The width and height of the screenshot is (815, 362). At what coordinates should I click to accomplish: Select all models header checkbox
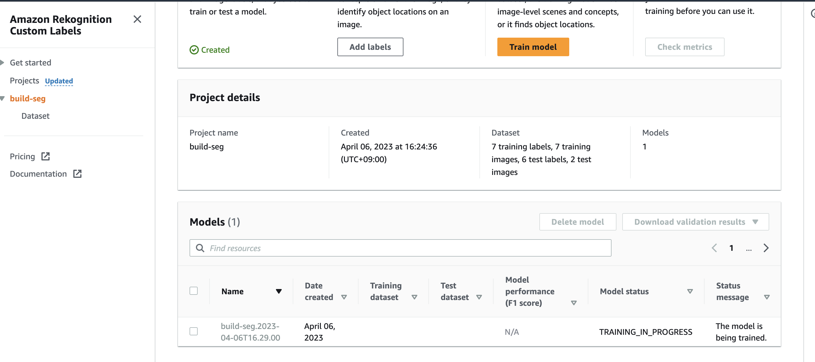pos(194,291)
